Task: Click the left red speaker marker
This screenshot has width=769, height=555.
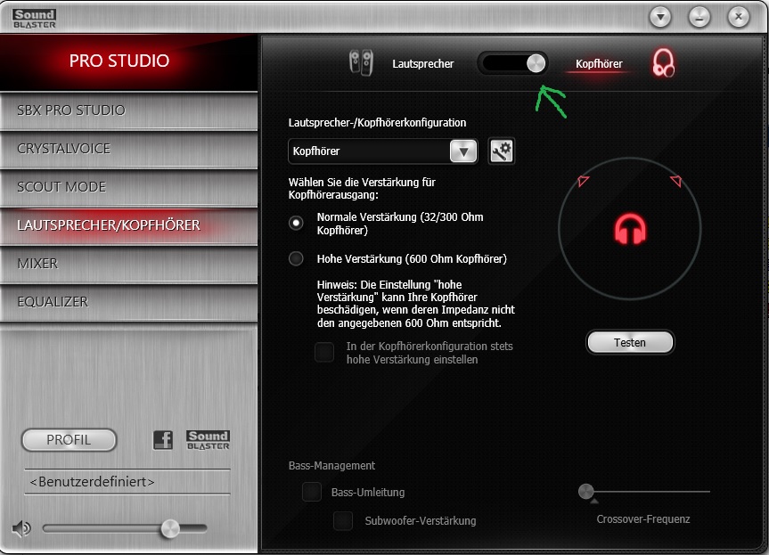Action: [583, 181]
